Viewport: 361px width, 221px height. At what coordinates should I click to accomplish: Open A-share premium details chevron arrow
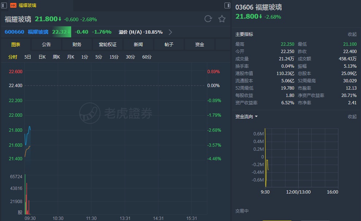coord(170,32)
